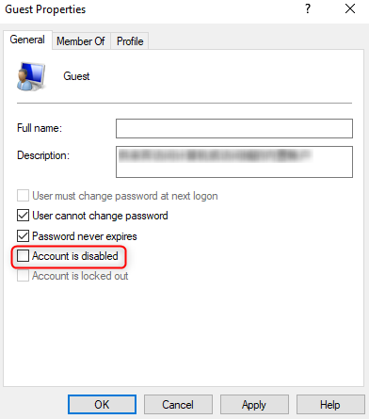Click the Guest Properties title bar text

pos(45,9)
